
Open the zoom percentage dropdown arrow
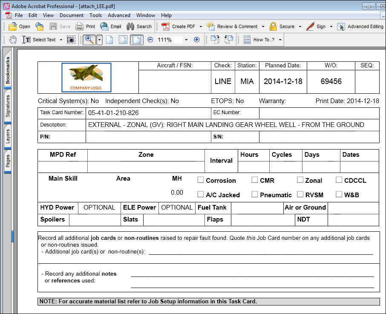coord(186,40)
